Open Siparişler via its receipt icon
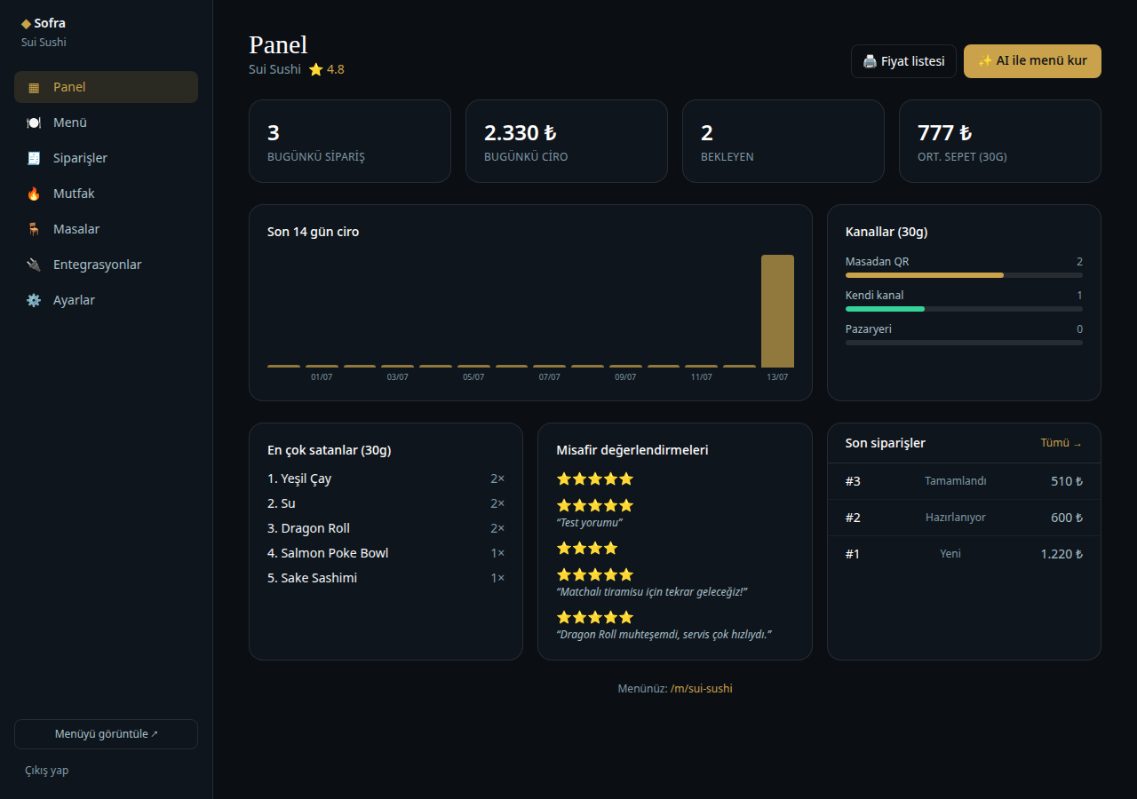 pyautogui.click(x=34, y=158)
